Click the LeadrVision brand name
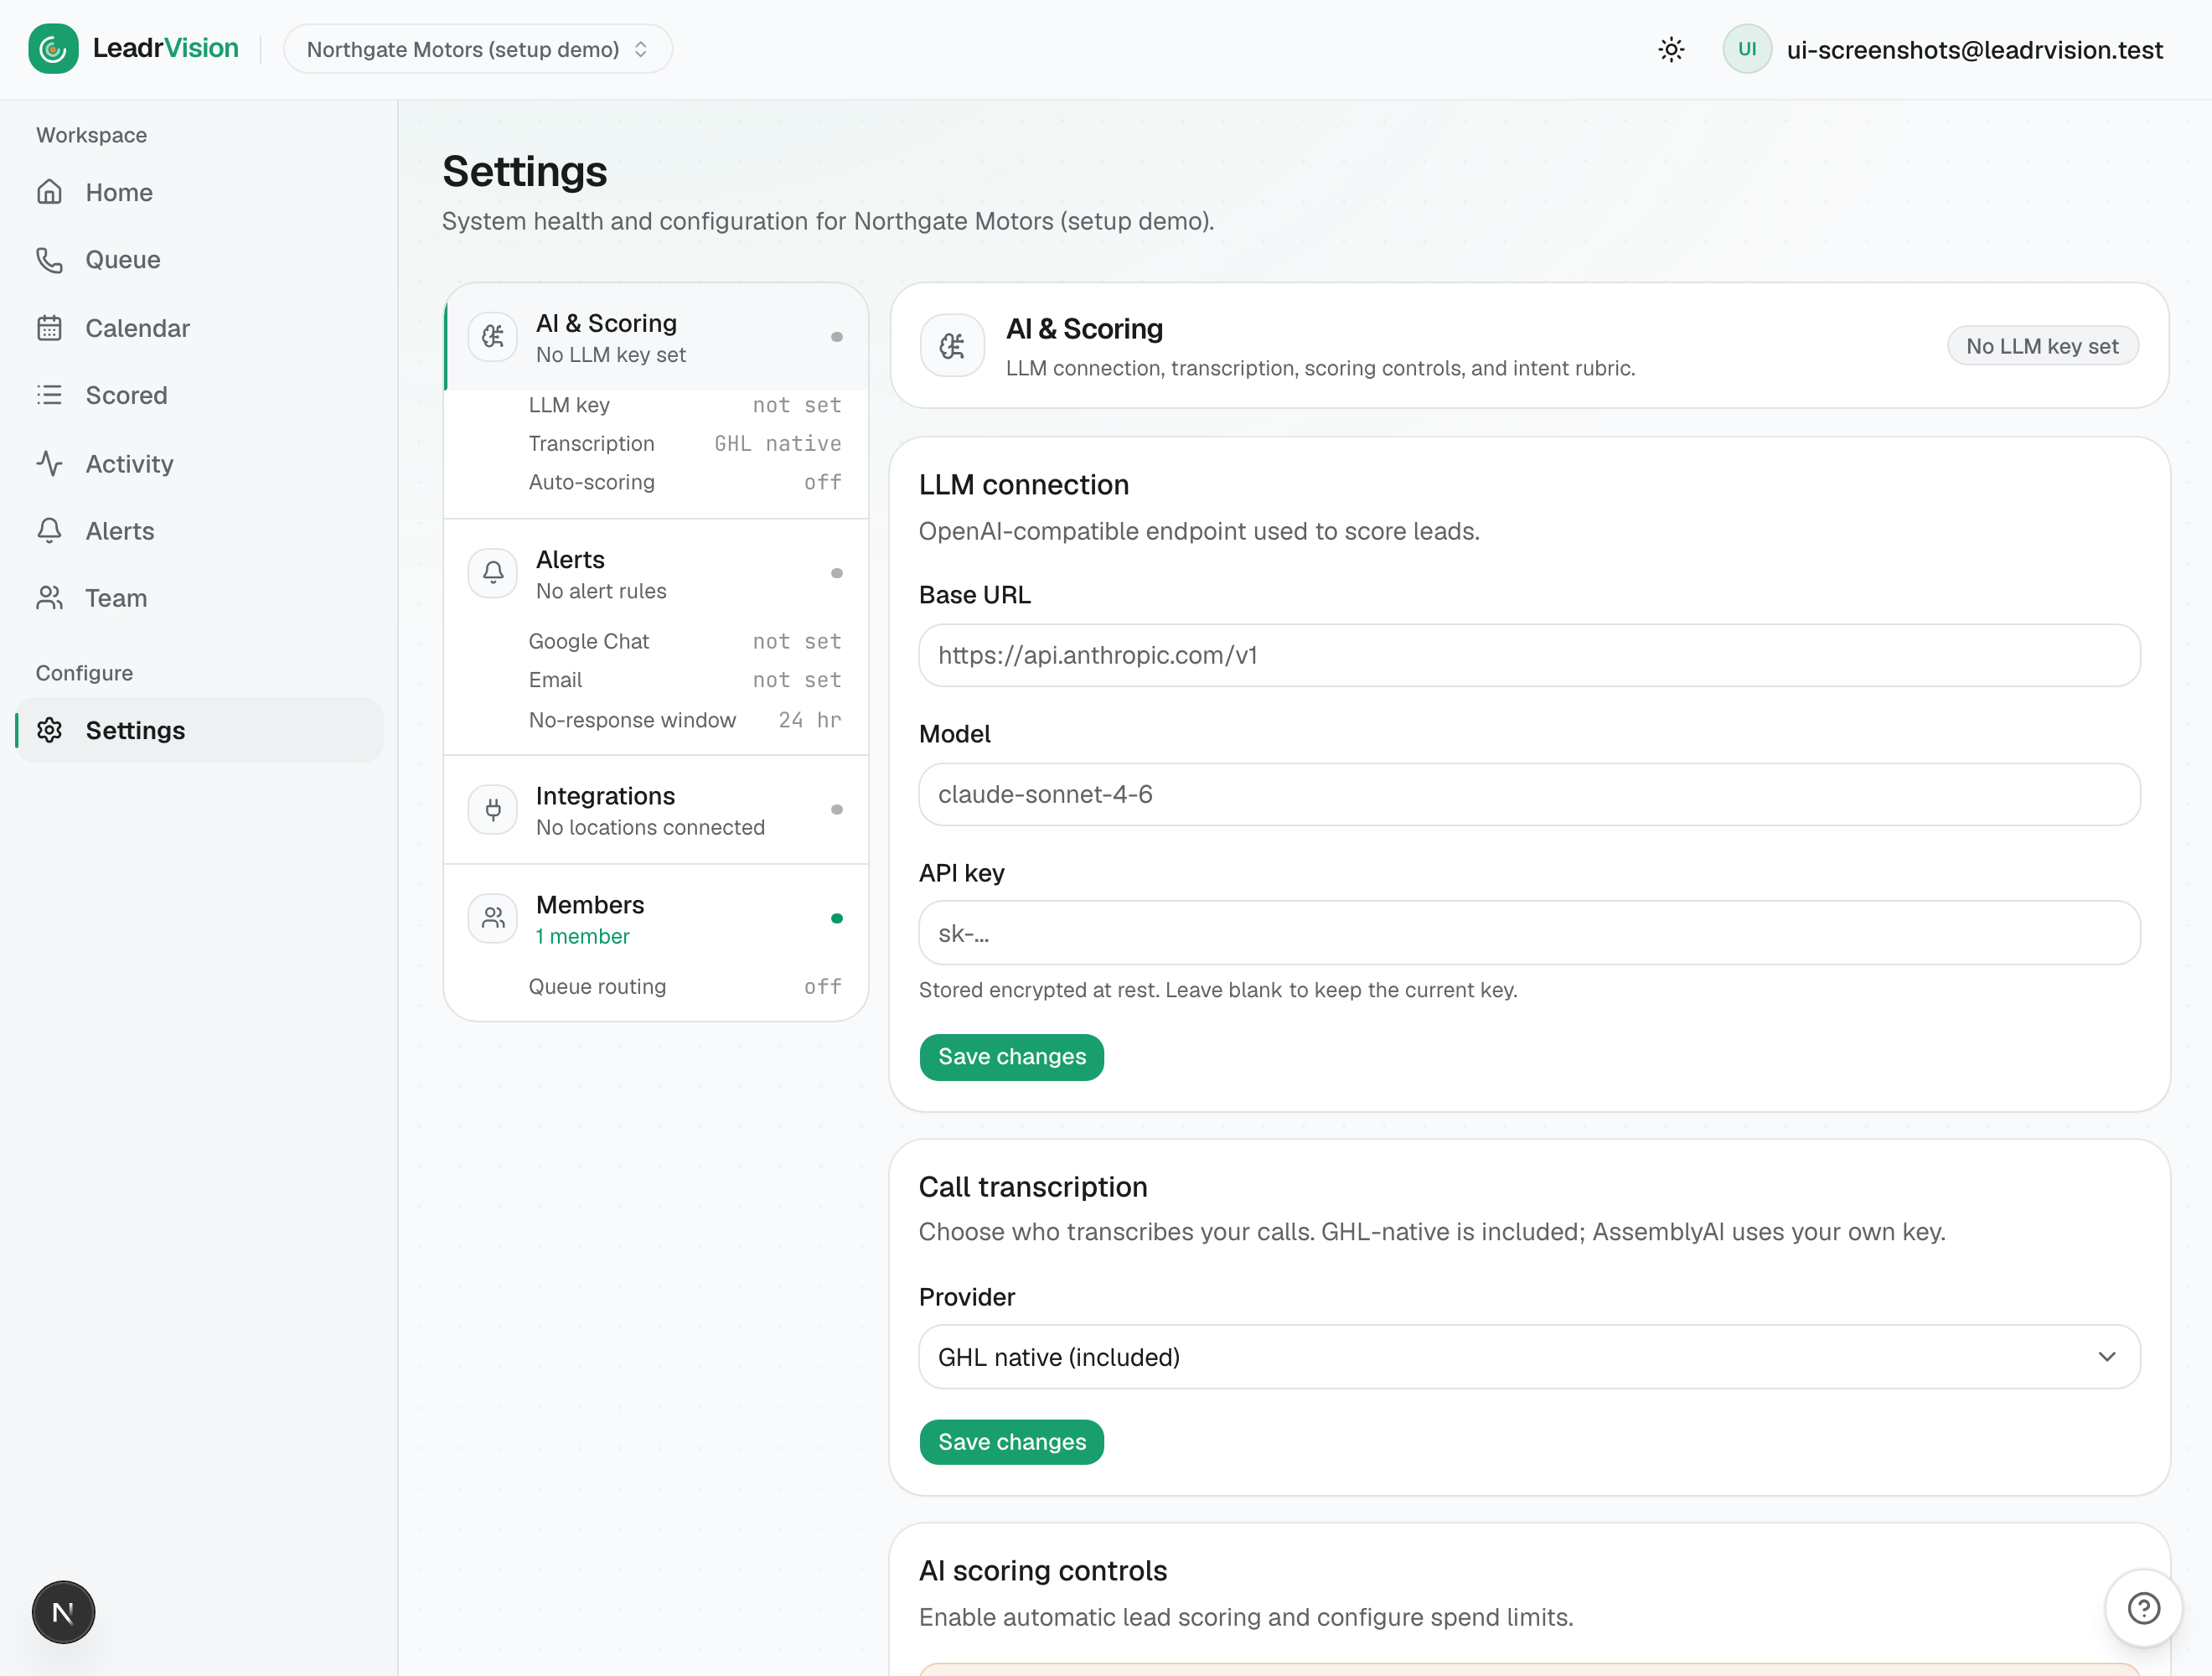Image resolution: width=2212 pixels, height=1676 pixels. pos(166,48)
